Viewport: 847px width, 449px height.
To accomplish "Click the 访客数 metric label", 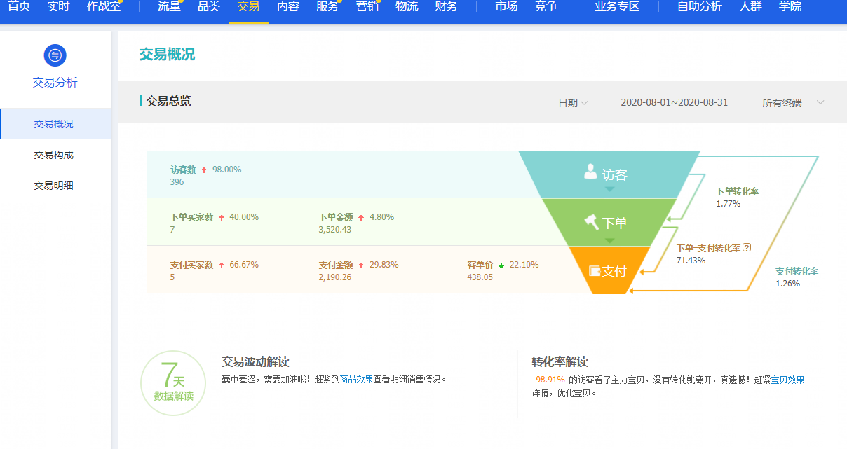I will coord(183,170).
